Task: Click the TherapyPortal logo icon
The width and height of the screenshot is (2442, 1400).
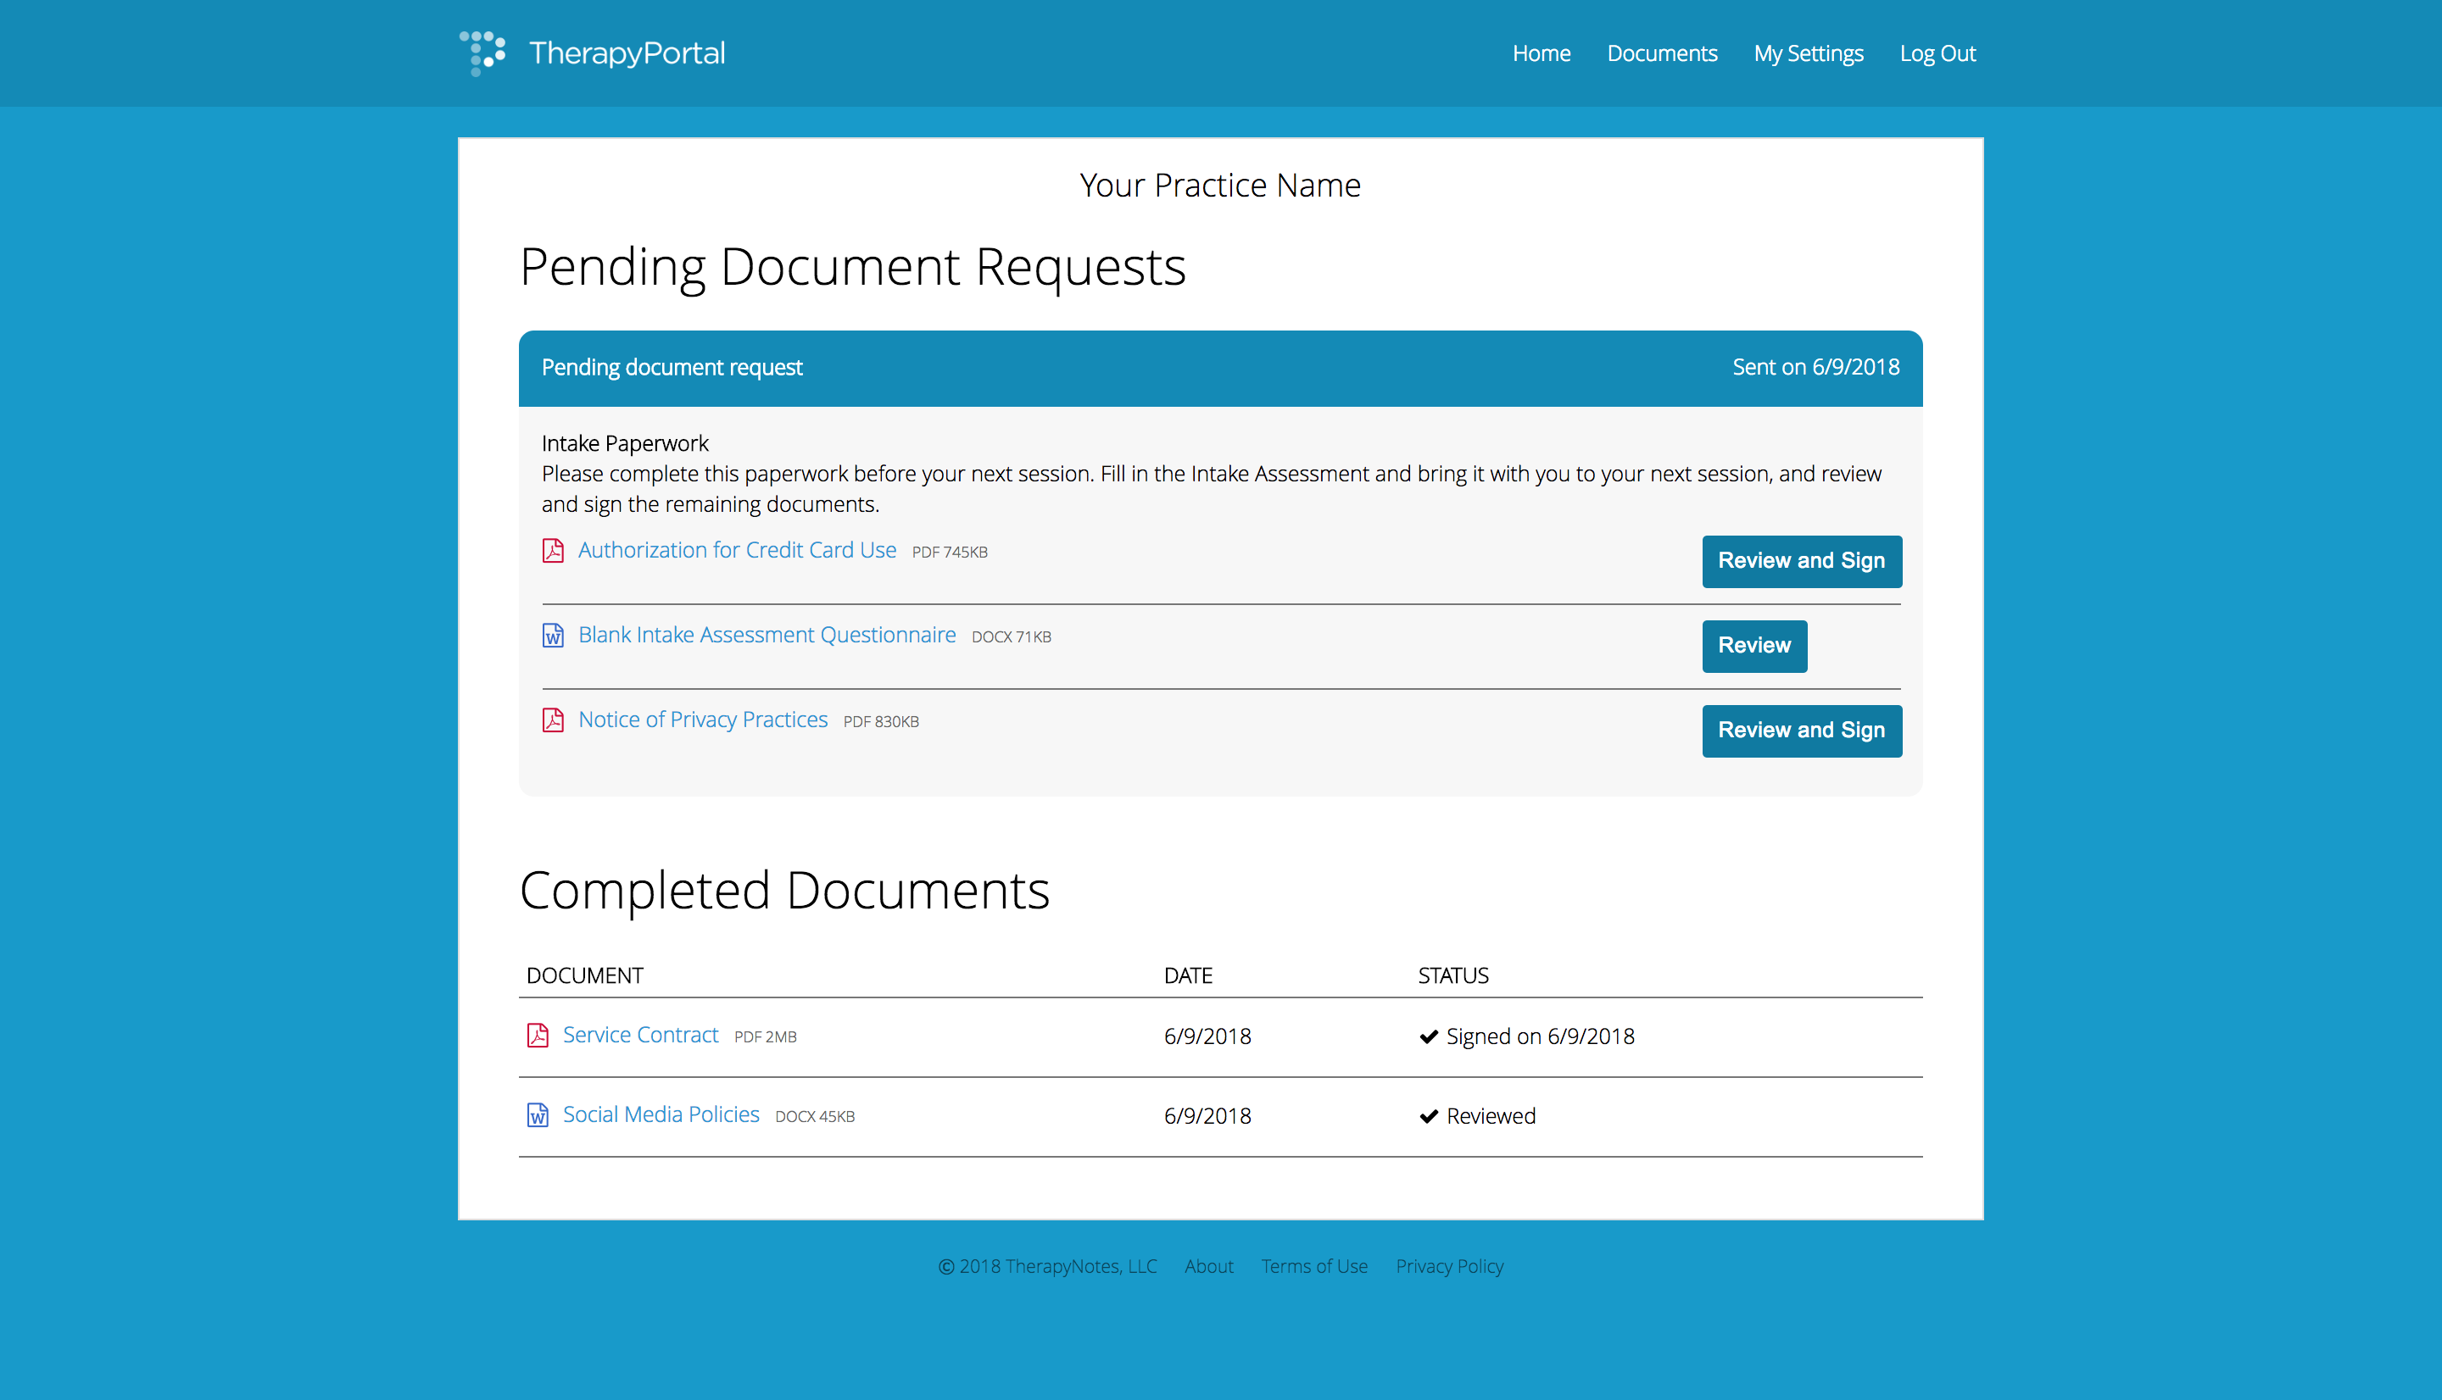Action: pyautogui.click(x=482, y=52)
